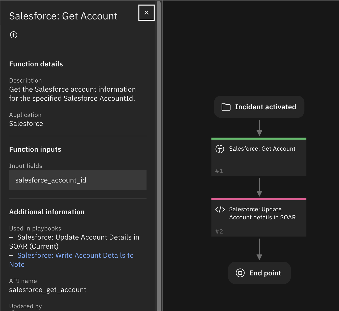Click Update Account Details in SOAR (Current) entry
This screenshot has height=311, width=339.
[74, 242]
